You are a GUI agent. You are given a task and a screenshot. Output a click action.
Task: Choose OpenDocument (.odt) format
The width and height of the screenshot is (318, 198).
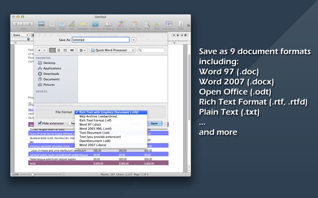coord(111,141)
